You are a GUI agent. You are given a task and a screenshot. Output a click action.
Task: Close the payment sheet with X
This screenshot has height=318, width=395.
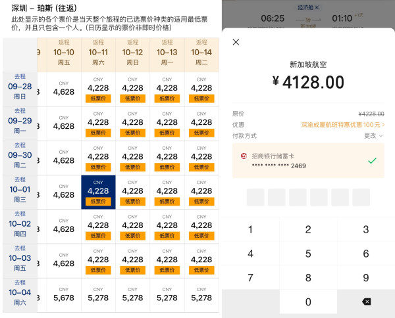coord(236,42)
